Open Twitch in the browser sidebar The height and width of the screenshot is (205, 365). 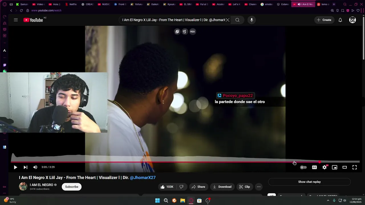click(x=5, y=65)
